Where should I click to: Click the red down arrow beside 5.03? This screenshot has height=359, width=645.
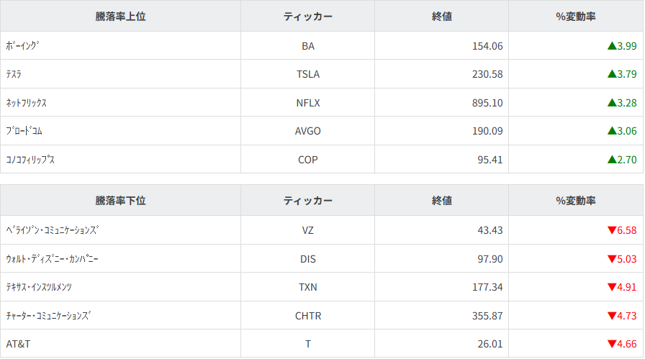(x=612, y=259)
